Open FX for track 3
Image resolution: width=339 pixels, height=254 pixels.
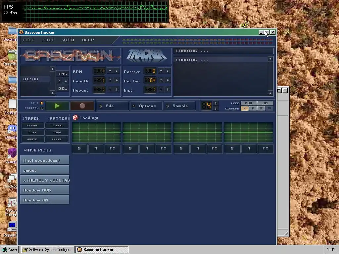click(x=215, y=148)
